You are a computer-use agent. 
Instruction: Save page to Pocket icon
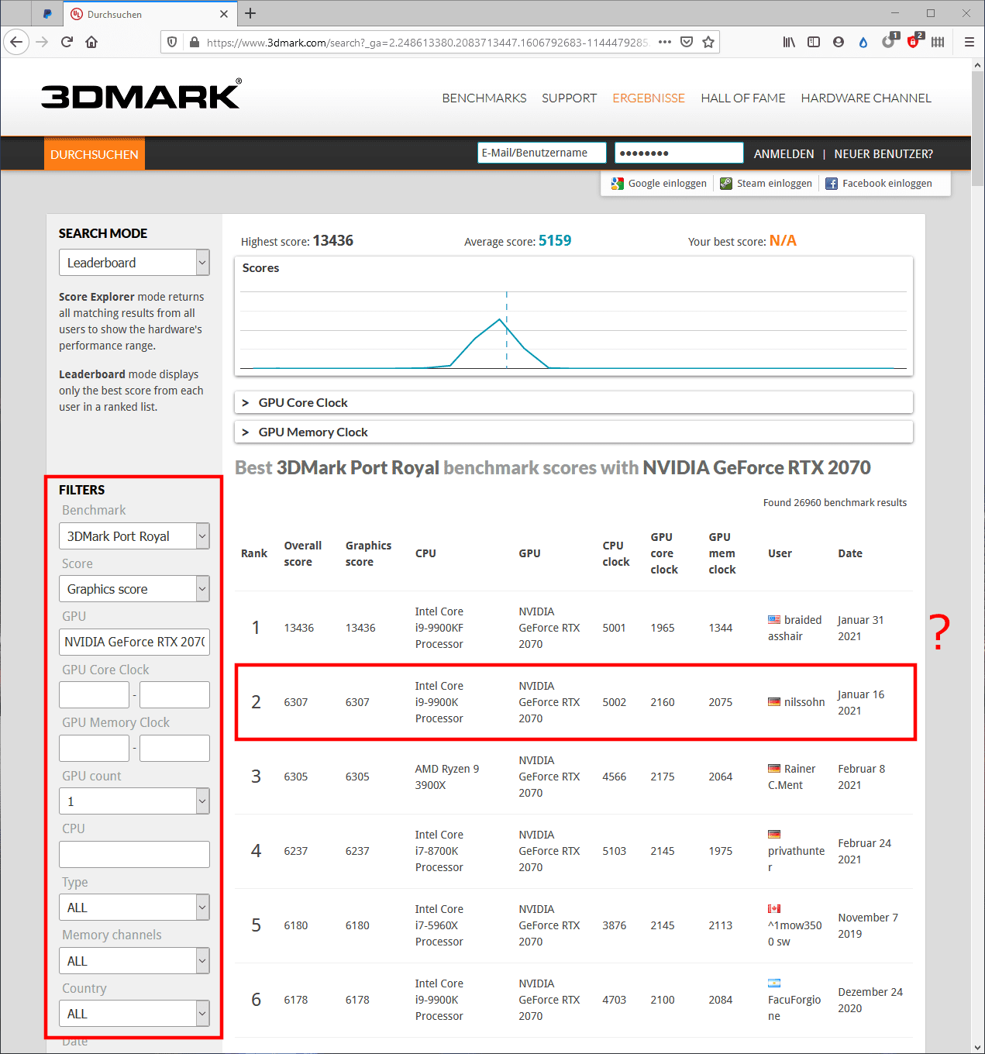[x=687, y=42]
